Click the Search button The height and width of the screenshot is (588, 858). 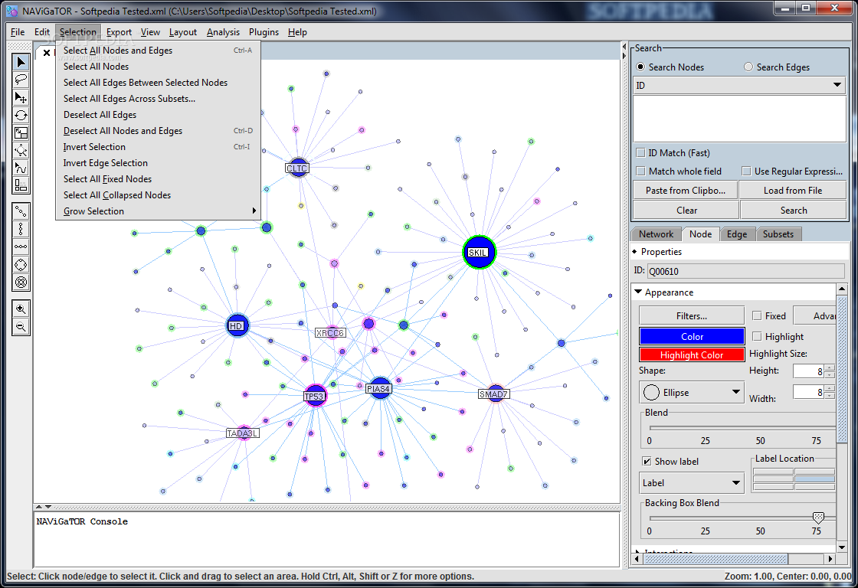794,210
